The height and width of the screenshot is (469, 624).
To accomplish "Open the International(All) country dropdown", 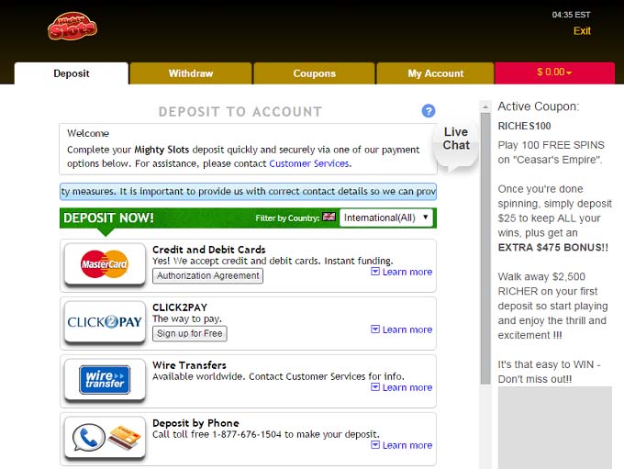I will coord(385,218).
